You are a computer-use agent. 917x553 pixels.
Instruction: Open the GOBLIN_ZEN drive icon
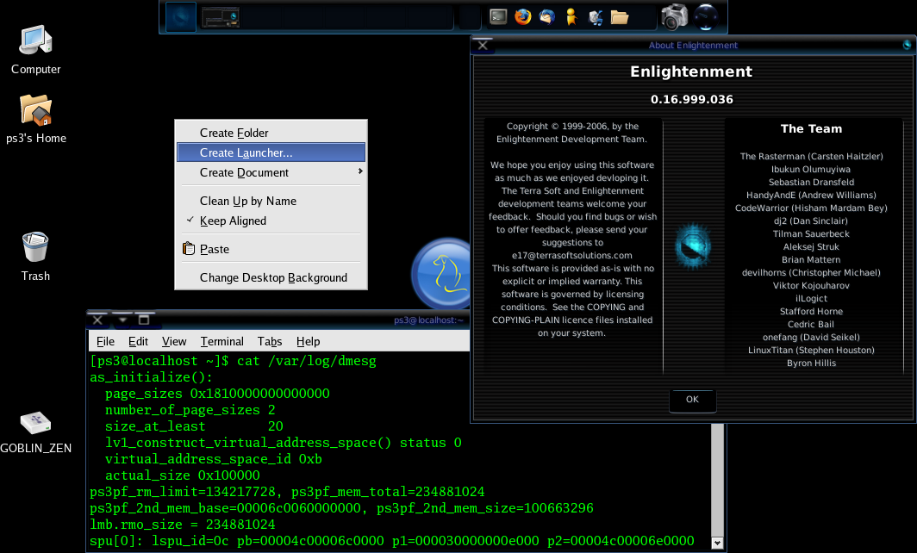coord(35,422)
